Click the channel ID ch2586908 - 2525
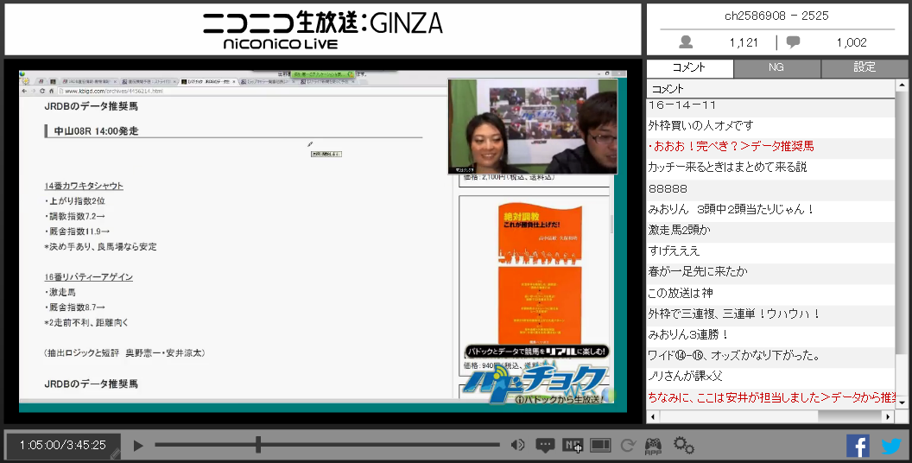This screenshot has width=912, height=463. pos(776,16)
